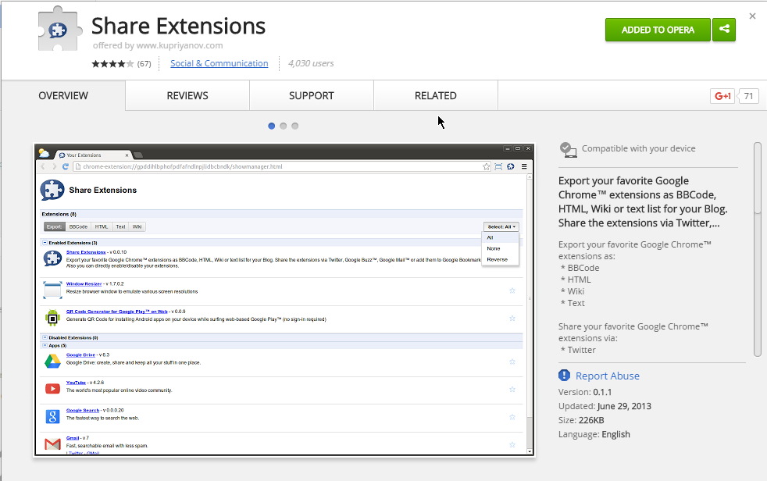This screenshot has width=767, height=481.
Task: Click the 'Compatible with your device' text
Action: click(x=638, y=148)
